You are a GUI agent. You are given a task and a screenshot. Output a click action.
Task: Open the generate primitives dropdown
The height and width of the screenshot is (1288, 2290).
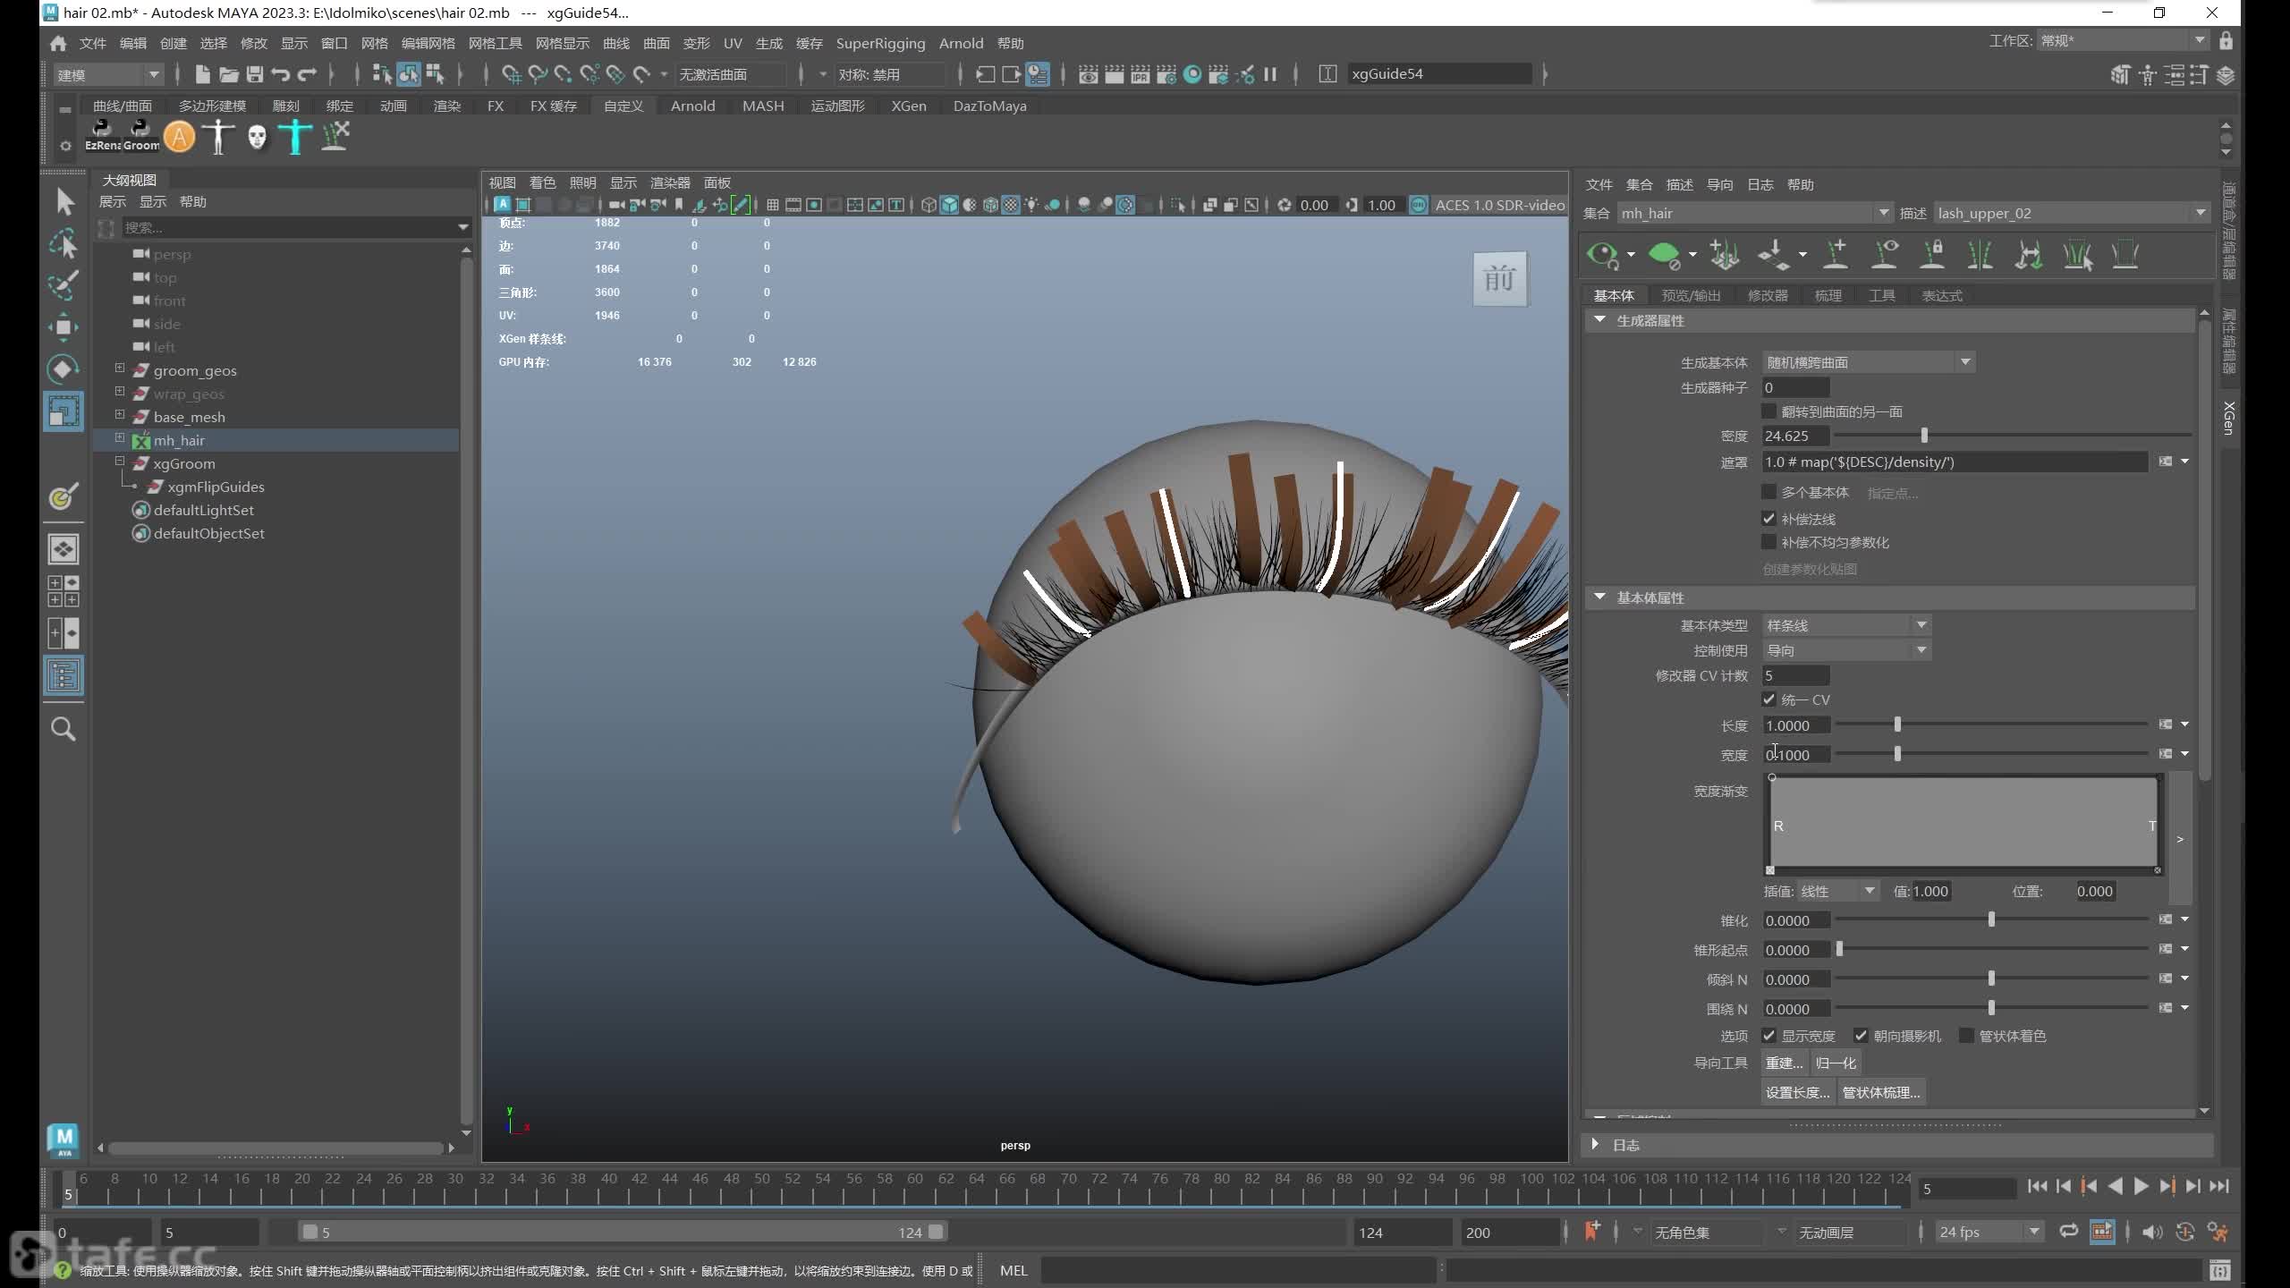(x=1869, y=362)
